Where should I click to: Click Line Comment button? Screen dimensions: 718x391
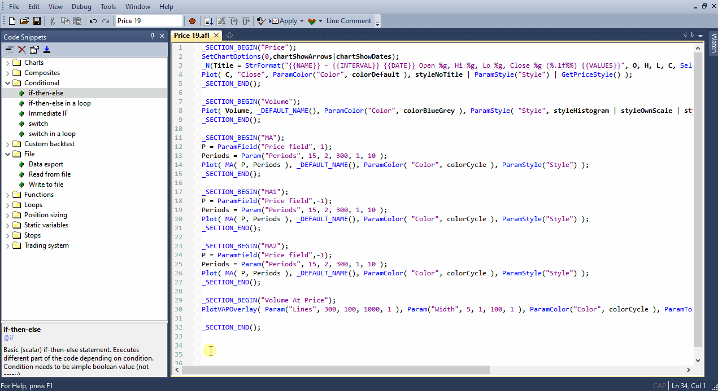349,21
